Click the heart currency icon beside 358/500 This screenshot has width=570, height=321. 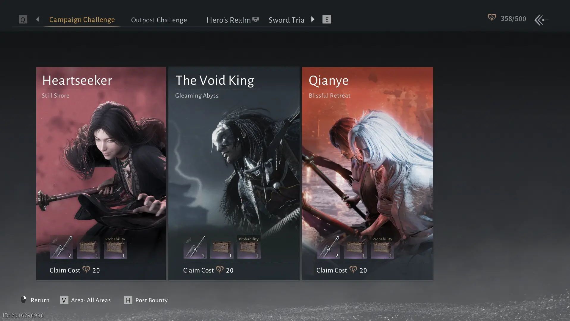(492, 18)
